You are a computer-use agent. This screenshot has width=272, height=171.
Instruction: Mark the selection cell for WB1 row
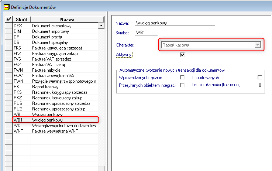click(8, 120)
